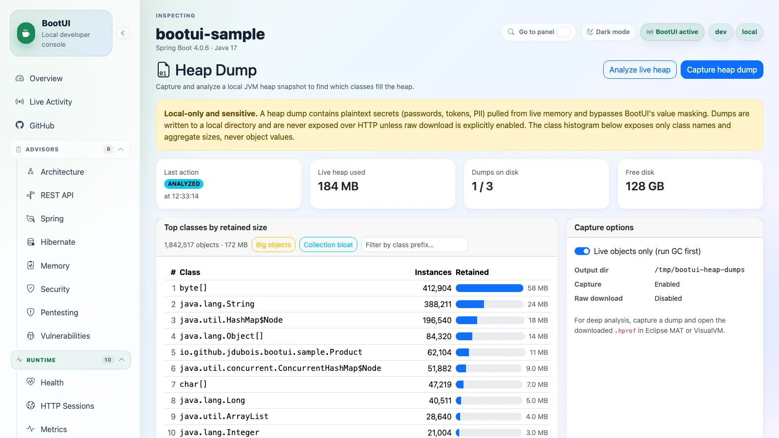Click the Security shield-check icon

pyautogui.click(x=31, y=289)
